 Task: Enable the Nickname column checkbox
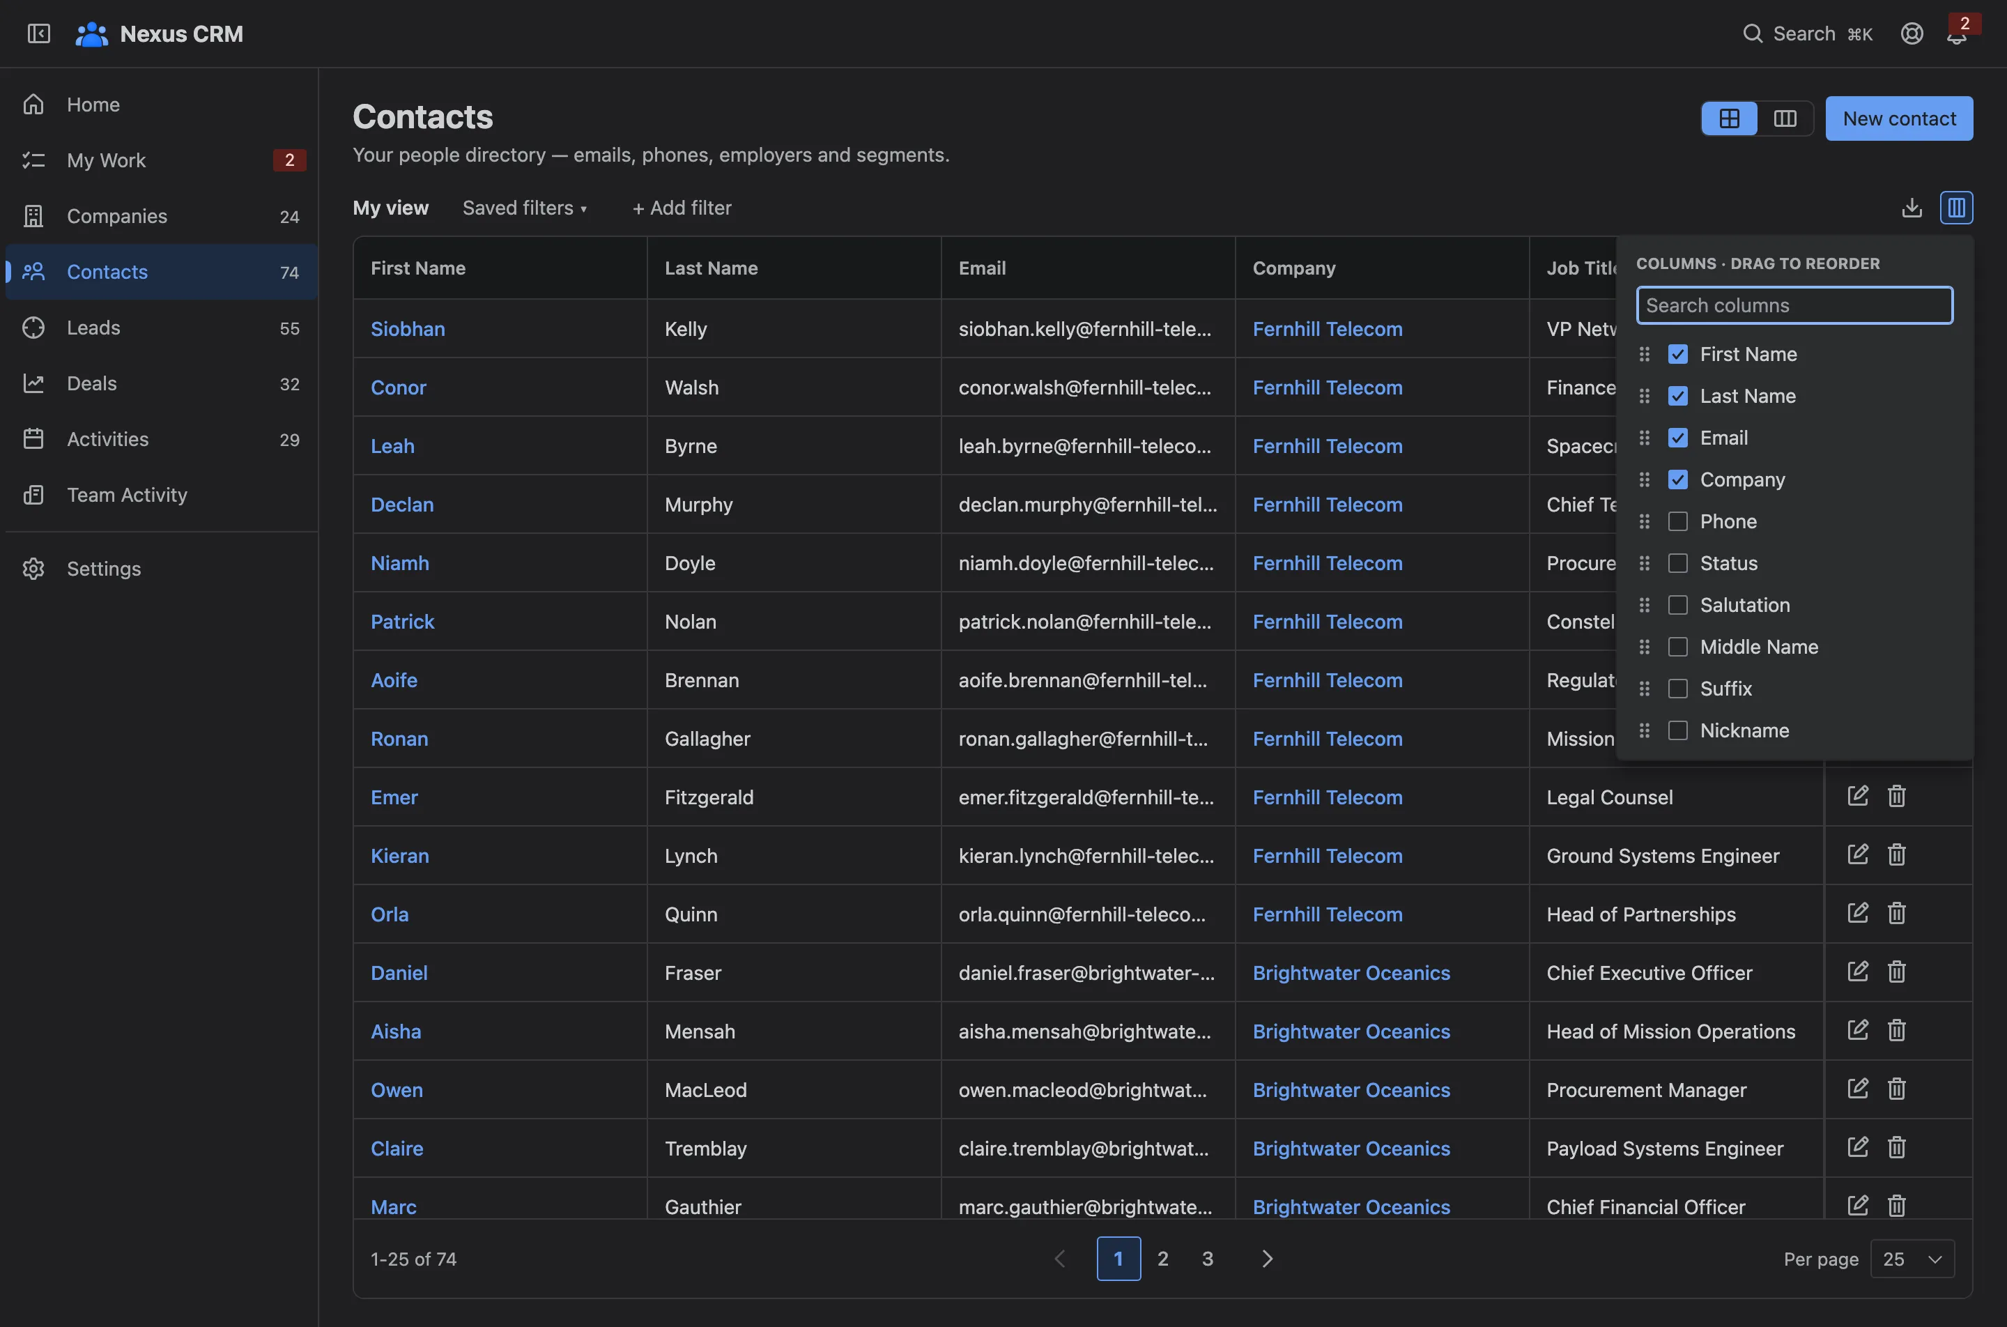1678,730
